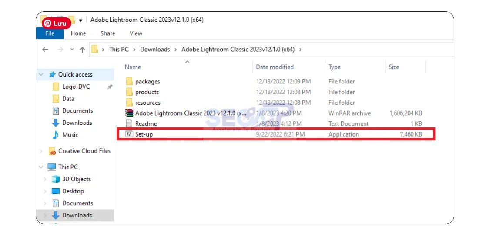This screenshot has height=240, width=499.
Task: Select Adobe Lightroom Classic 2023 archive name
Action: pyautogui.click(x=191, y=113)
